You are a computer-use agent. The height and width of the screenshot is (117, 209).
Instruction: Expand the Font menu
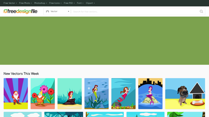point(80,3)
